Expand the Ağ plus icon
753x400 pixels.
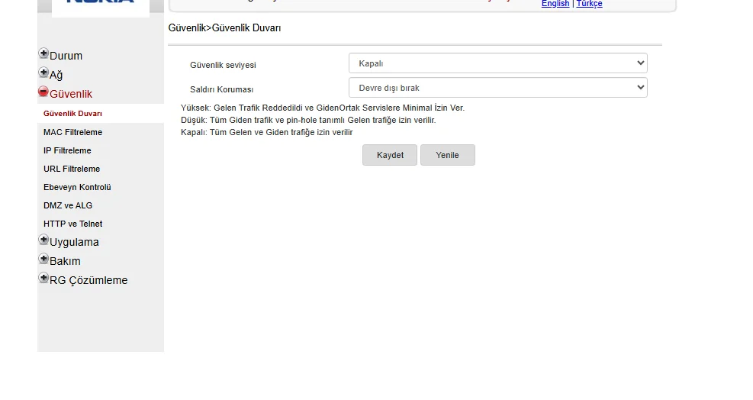tap(43, 73)
